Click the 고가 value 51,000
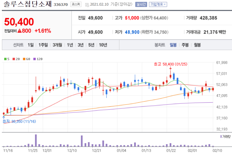This screenshot has height=153, width=232. click(x=132, y=18)
